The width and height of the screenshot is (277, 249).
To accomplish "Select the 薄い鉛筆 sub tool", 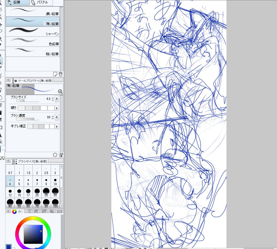I will point(33,21).
